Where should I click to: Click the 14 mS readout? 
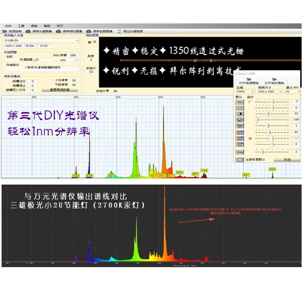point(44,46)
